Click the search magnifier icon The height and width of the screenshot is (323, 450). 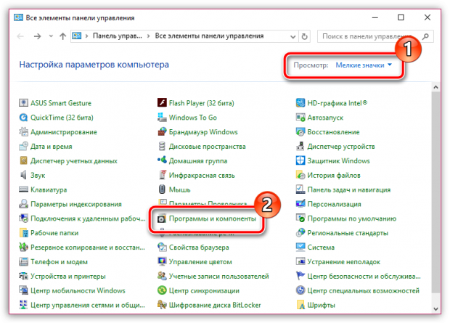[x=426, y=36]
